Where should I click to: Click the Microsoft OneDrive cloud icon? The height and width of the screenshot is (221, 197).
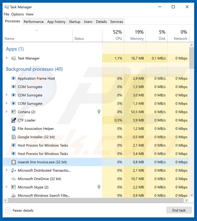pos(13,179)
